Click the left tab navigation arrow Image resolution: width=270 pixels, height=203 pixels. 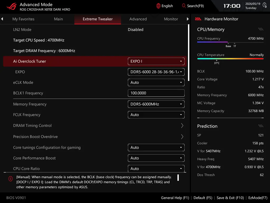pos(2,19)
